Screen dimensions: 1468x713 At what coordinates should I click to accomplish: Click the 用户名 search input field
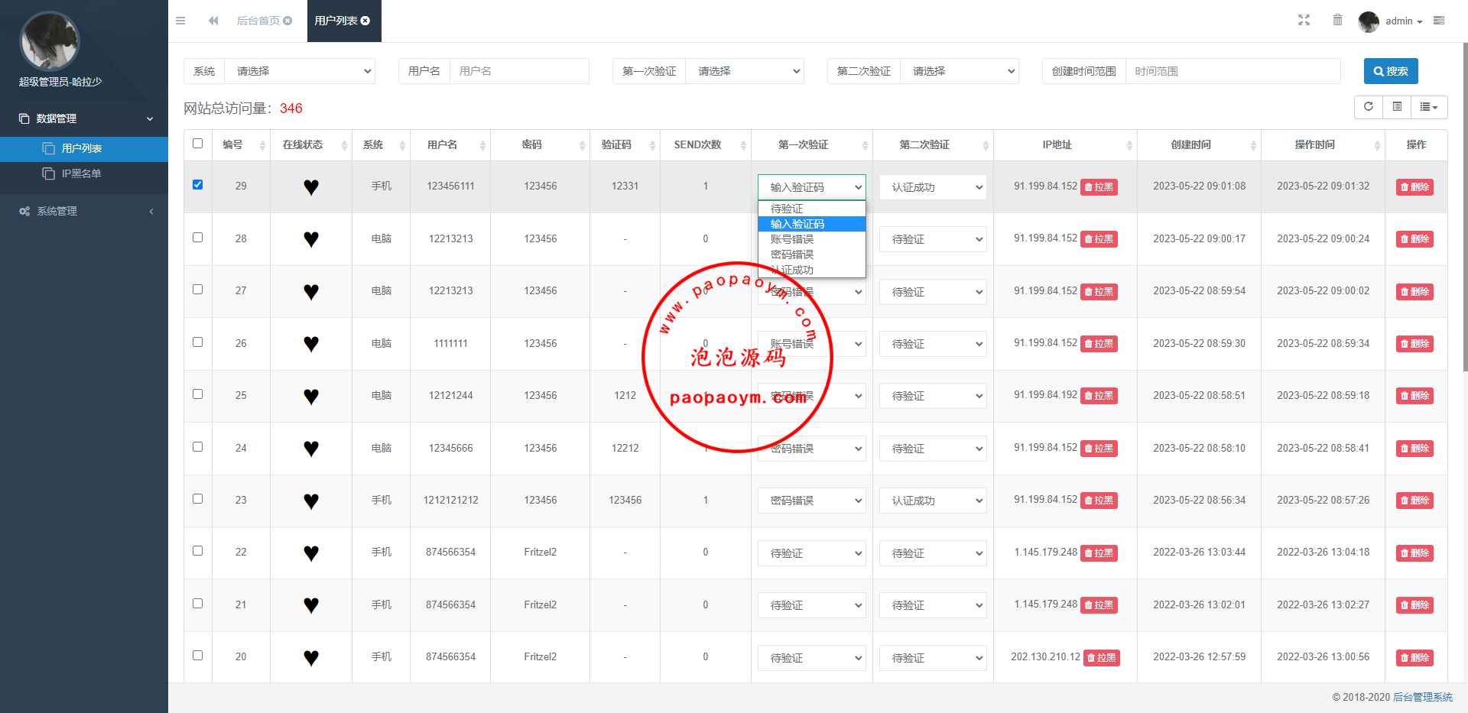pos(518,71)
